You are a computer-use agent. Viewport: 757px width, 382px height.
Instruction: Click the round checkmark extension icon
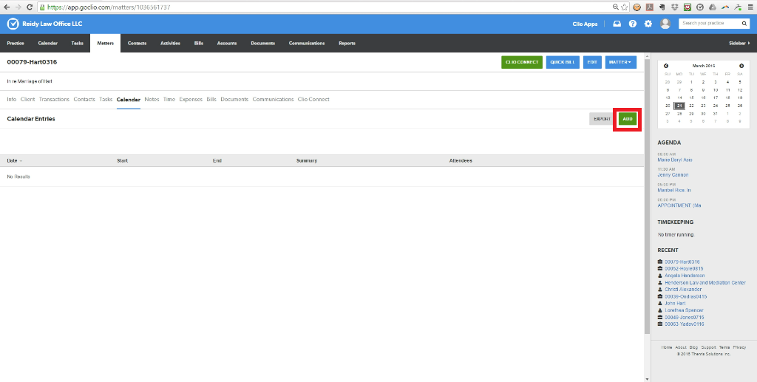[700, 7]
